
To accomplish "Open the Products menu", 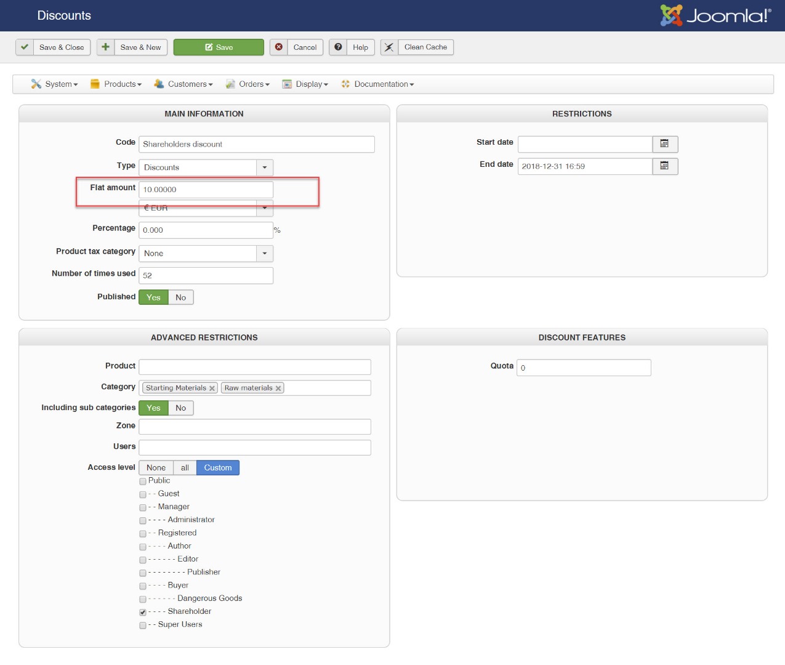I will pos(116,84).
